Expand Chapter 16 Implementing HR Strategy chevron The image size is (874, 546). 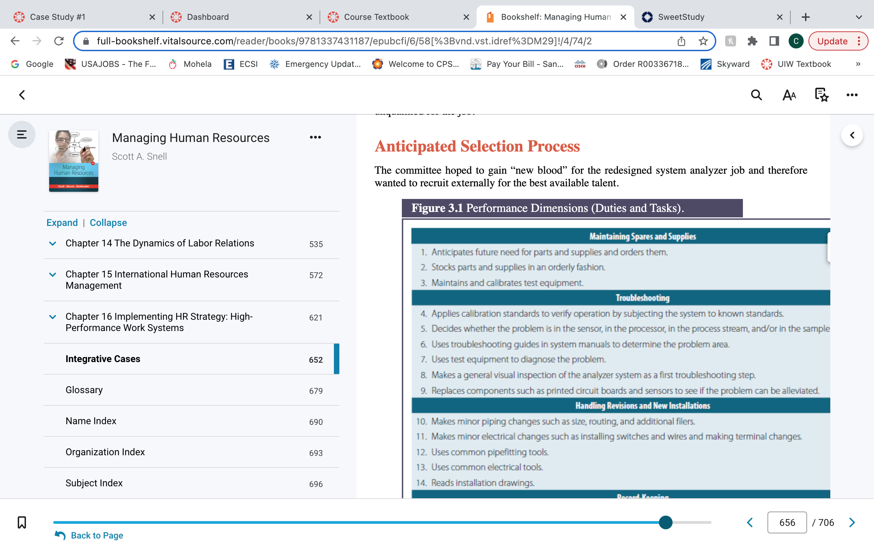53,317
